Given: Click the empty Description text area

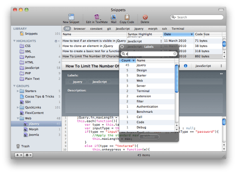Looking at the screenshot, I should click(x=91, y=103).
